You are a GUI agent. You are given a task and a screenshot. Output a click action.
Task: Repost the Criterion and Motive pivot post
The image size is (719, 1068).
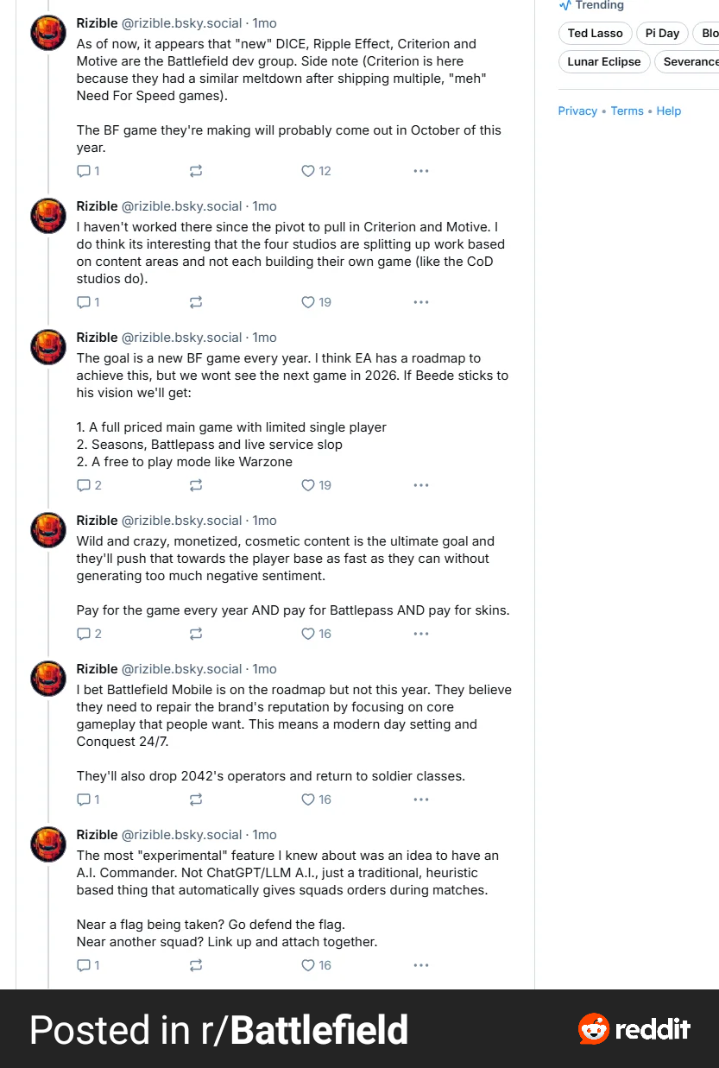pyautogui.click(x=196, y=302)
